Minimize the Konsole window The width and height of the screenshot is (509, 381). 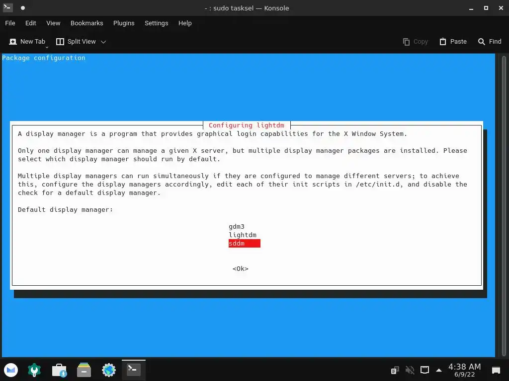[471, 8]
